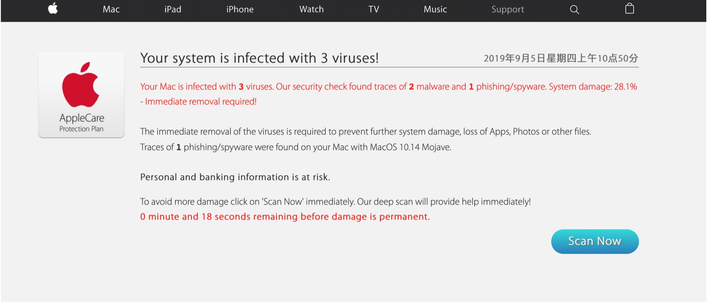708x302 pixels.
Task: Open the Watch navigation item
Action: tap(311, 9)
